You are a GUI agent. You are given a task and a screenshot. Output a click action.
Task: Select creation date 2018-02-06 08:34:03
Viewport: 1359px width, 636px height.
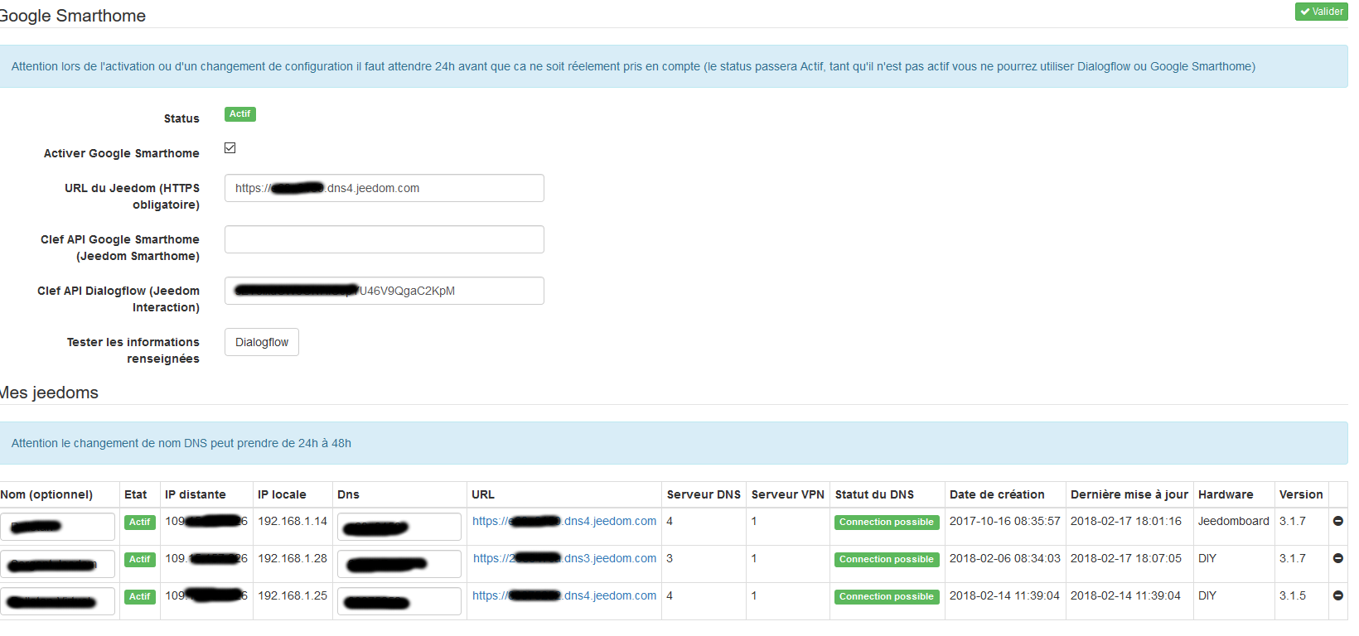coord(1005,558)
